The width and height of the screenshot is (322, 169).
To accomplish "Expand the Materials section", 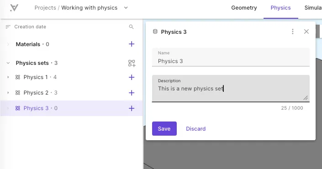I will pos(8,44).
